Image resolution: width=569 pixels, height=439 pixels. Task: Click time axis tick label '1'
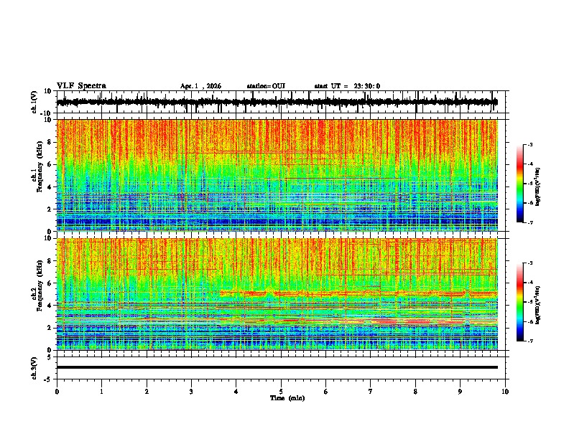point(101,392)
